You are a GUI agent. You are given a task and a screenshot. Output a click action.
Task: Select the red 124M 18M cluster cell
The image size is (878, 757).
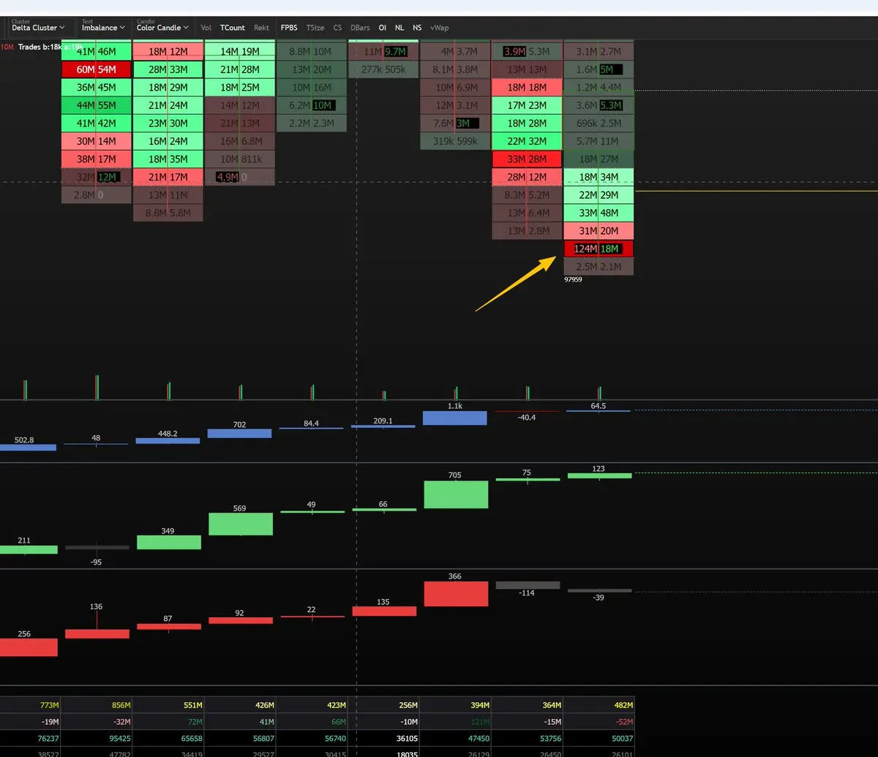(x=599, y=249)
